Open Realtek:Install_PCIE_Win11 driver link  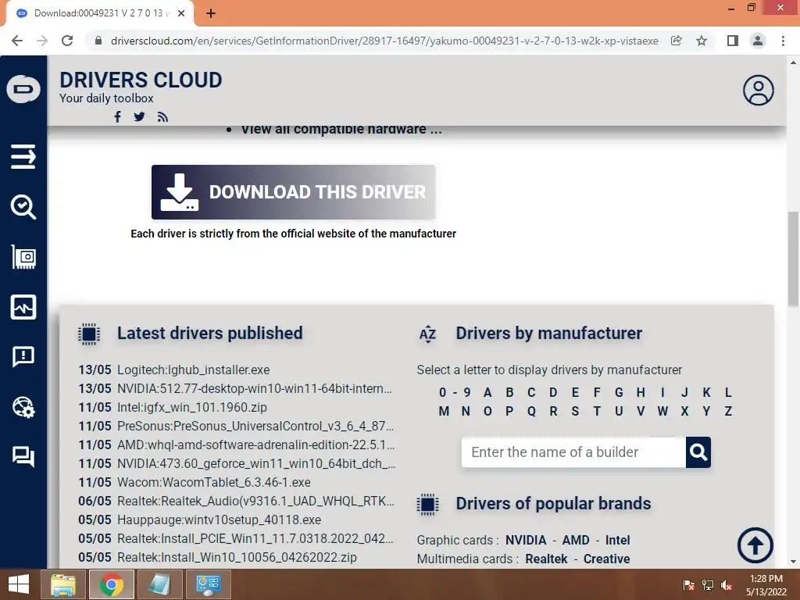[x=255, y=539]
